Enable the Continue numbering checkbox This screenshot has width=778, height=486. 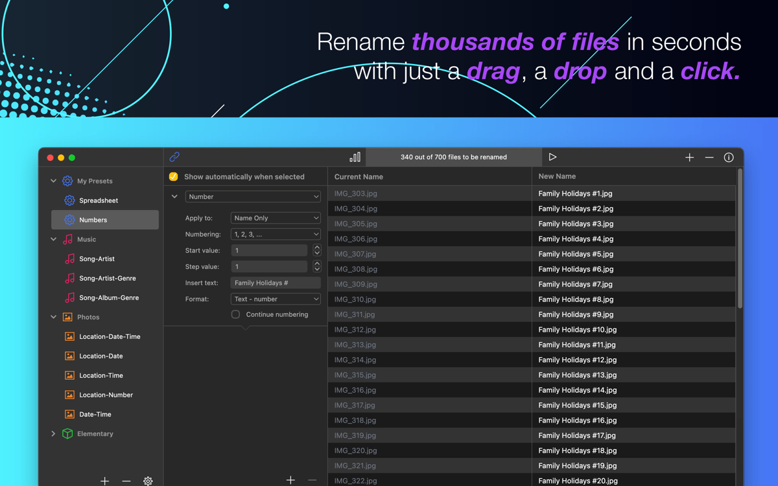[x=235, y=314]
